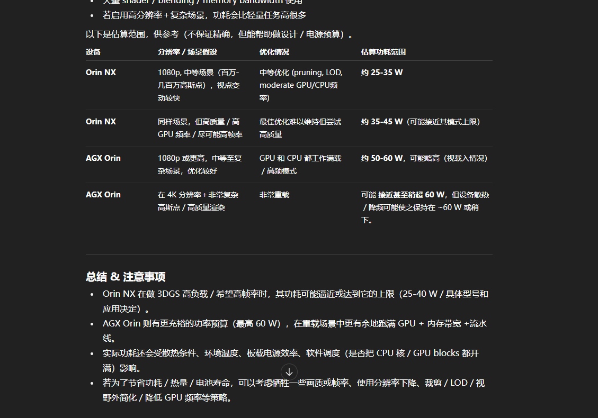598x418 pixels.
Task: Click the bullet starting "AGX Orin 则有更充裕"
Action: [294, 331]
